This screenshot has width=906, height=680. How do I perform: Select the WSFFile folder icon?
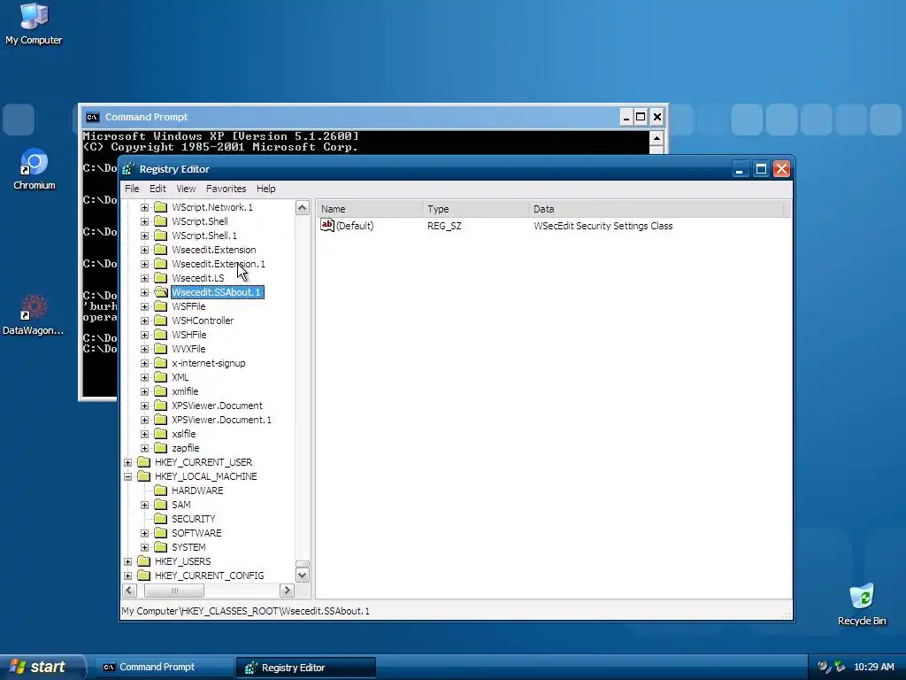pyautogui.click(x=161, y=306)
